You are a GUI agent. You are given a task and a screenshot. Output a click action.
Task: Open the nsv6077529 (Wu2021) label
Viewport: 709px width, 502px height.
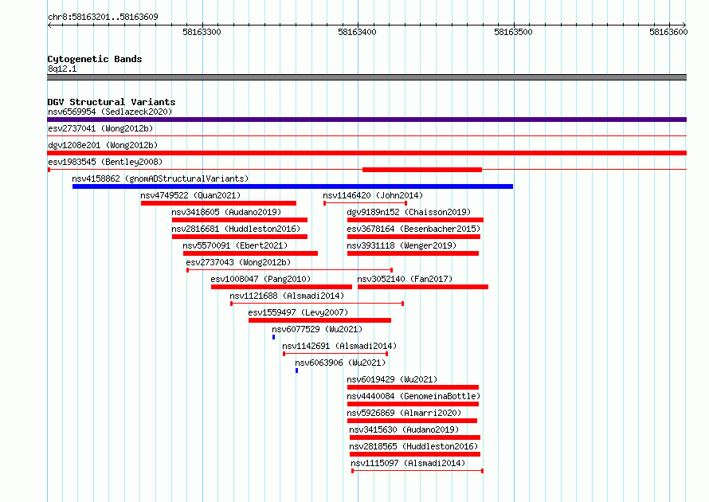(317, 329)
